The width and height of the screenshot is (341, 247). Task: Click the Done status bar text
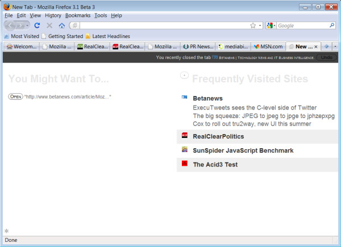[11, 240]
